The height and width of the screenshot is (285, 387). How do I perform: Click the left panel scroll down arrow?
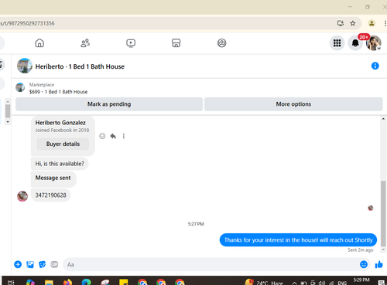click(x=8, y=122)
